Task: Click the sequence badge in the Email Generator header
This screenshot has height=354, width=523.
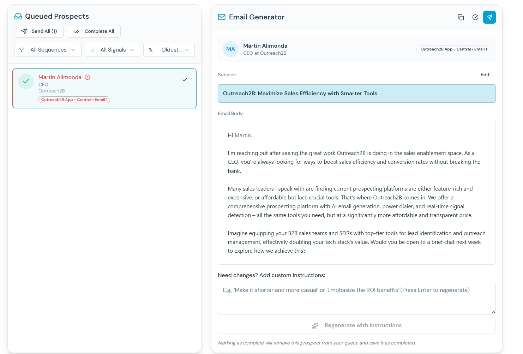Action: (454, 49)
